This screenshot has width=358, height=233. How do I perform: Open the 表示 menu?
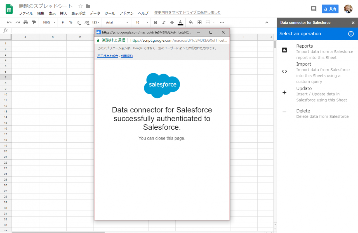pyautogui.click(x=52, y=13)
